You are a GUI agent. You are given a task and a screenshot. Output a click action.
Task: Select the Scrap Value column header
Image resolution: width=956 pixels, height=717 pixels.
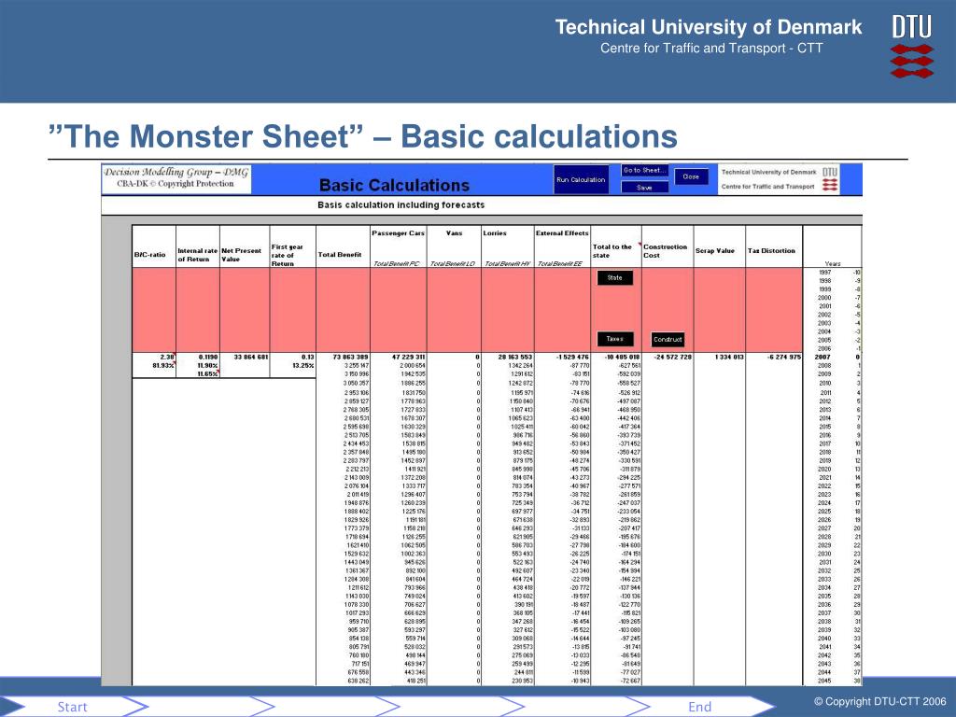pyautogui.click(x=715, y=250)
